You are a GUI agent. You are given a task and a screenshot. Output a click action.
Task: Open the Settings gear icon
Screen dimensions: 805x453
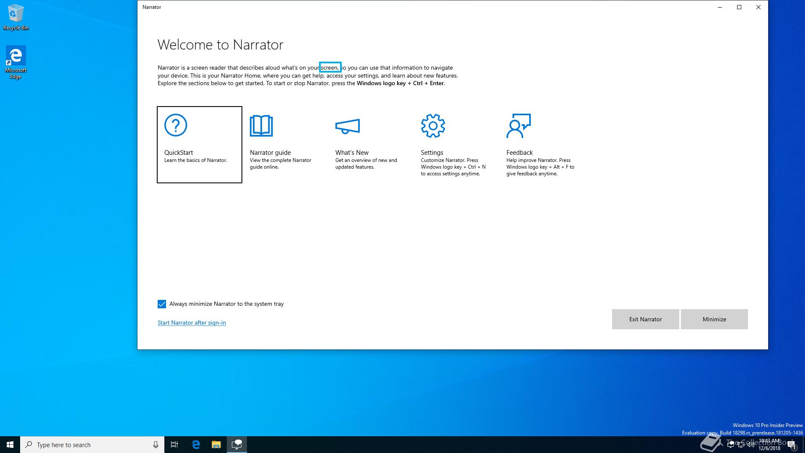tap(433, 125)
